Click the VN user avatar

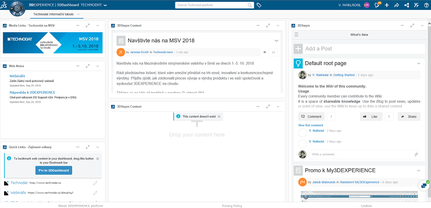(367, 5)
